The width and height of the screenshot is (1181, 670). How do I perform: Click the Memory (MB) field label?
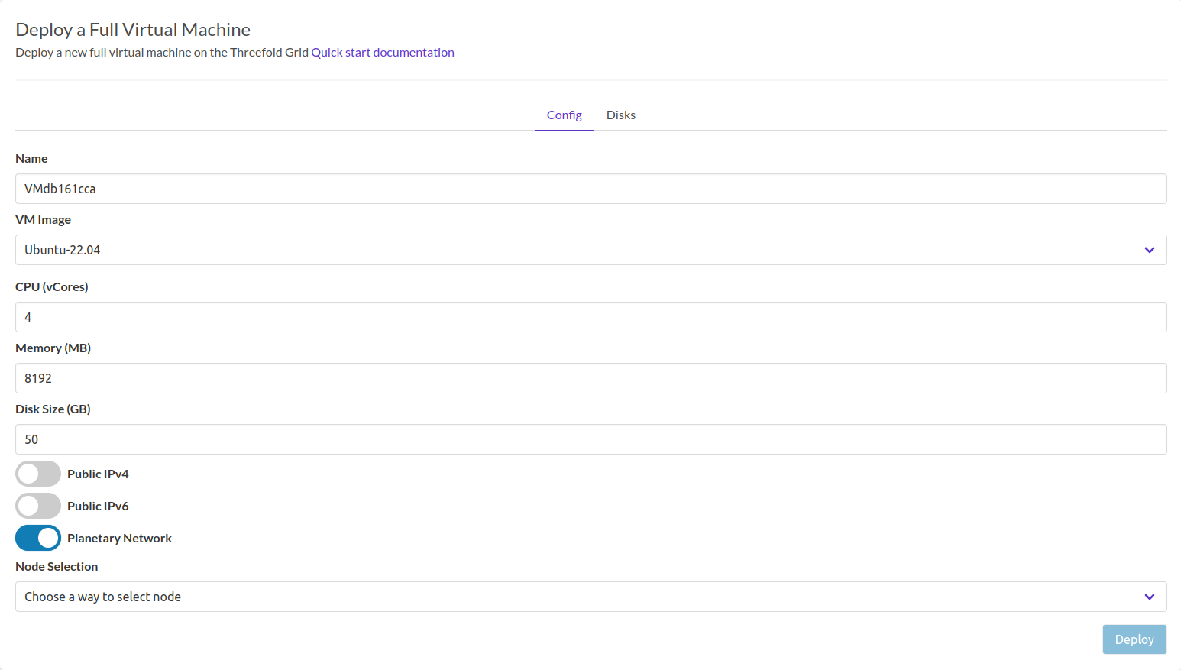click(53, 348)
